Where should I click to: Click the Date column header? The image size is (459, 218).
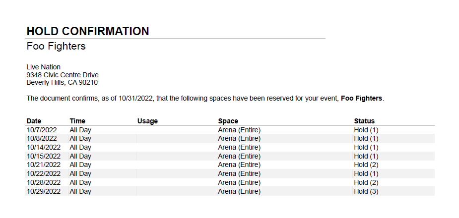click(x=34, y=121)
